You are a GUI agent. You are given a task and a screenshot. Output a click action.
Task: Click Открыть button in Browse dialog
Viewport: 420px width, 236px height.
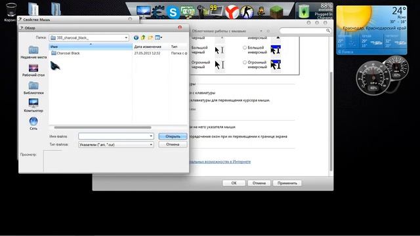click(173, 136)
